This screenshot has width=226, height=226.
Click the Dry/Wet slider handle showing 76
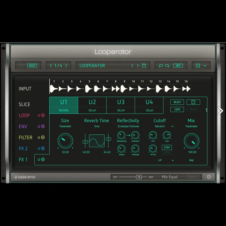139,177
